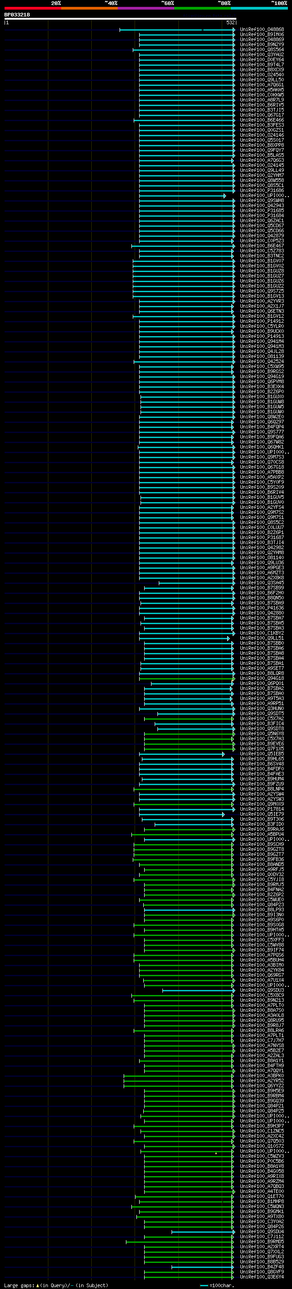Select the label UniRef100_Q3SA45
The image size is (292, 1289).
point(262,583)
